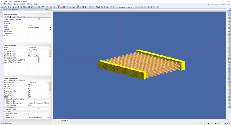
Task: Open the Codes menu
Action: click(x=16, y=4)
